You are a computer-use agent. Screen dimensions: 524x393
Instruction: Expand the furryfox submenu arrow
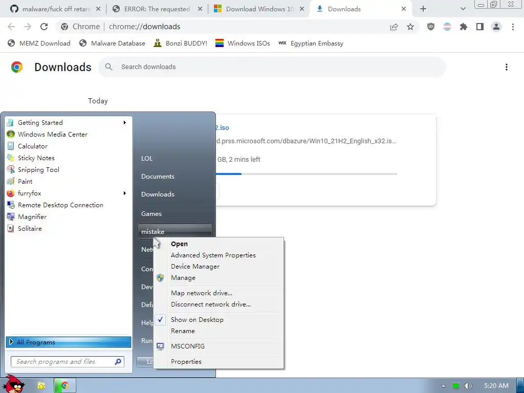(x=125, y=193)
